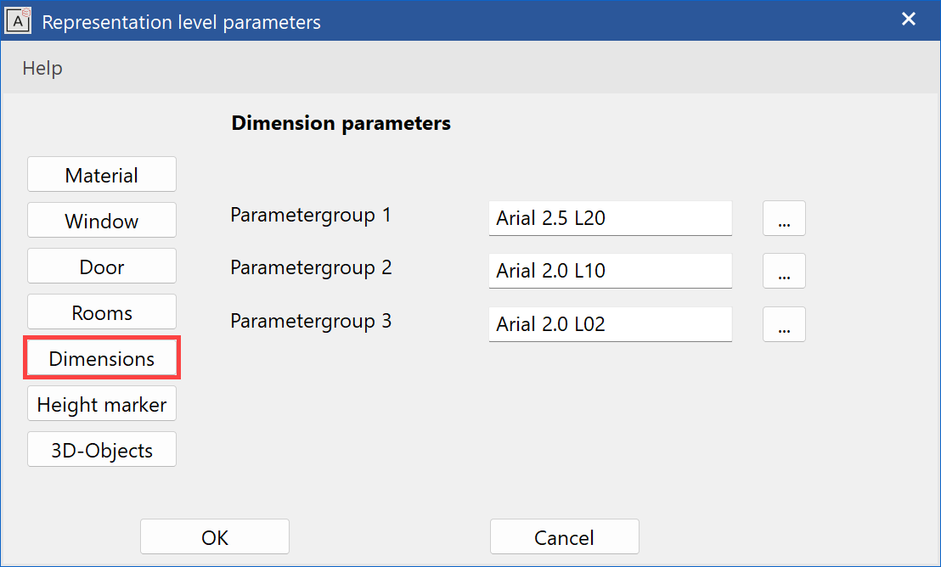Confirm the dialog with OK
Screen dimensions: 941x567
click(215, 537)
